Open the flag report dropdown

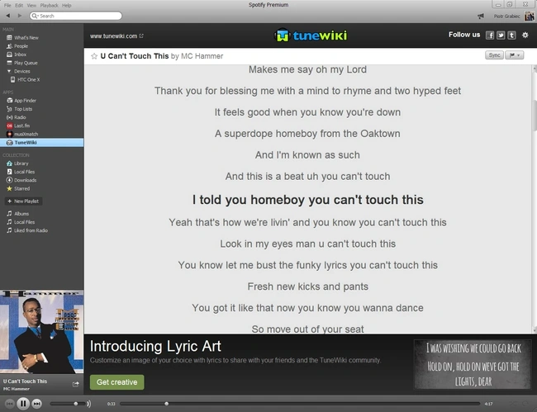click(515, 55)
